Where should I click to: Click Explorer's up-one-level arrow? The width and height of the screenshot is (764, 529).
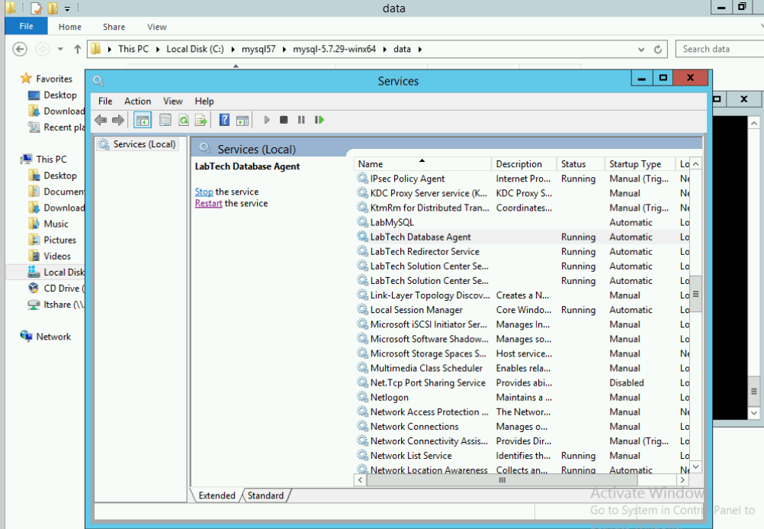77,49
